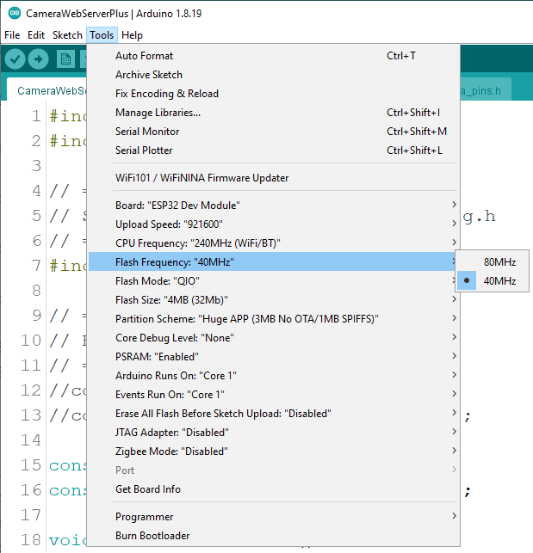Expand the Flash Size submenu

click(x=274, y=300)
